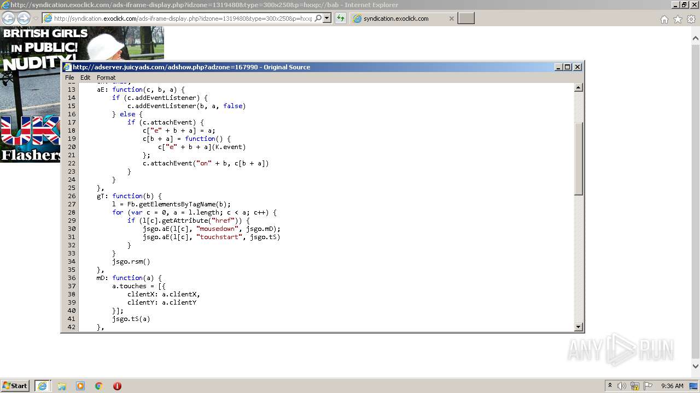Click the recent pages dropdown arrow
Screen dimensions: 700x393
coord(36,19)
